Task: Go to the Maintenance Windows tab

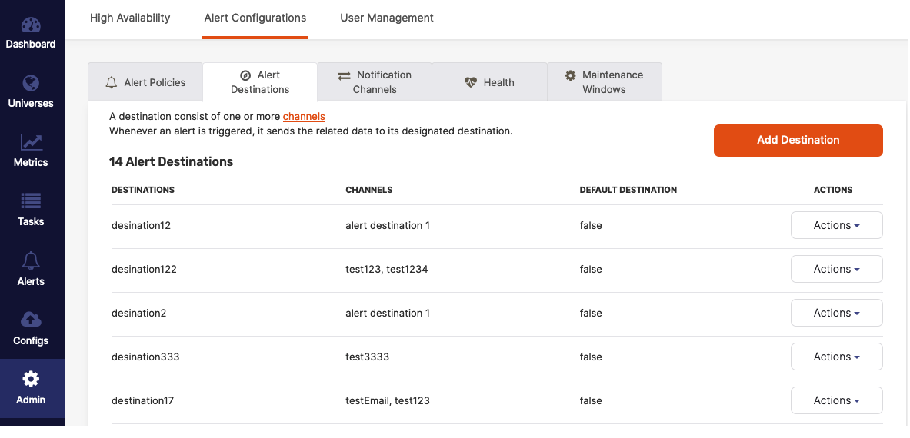Action: 604,82
